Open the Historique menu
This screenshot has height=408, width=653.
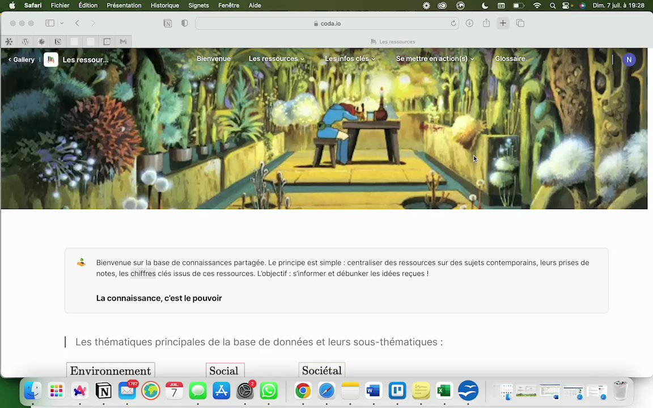pos(165,6)
